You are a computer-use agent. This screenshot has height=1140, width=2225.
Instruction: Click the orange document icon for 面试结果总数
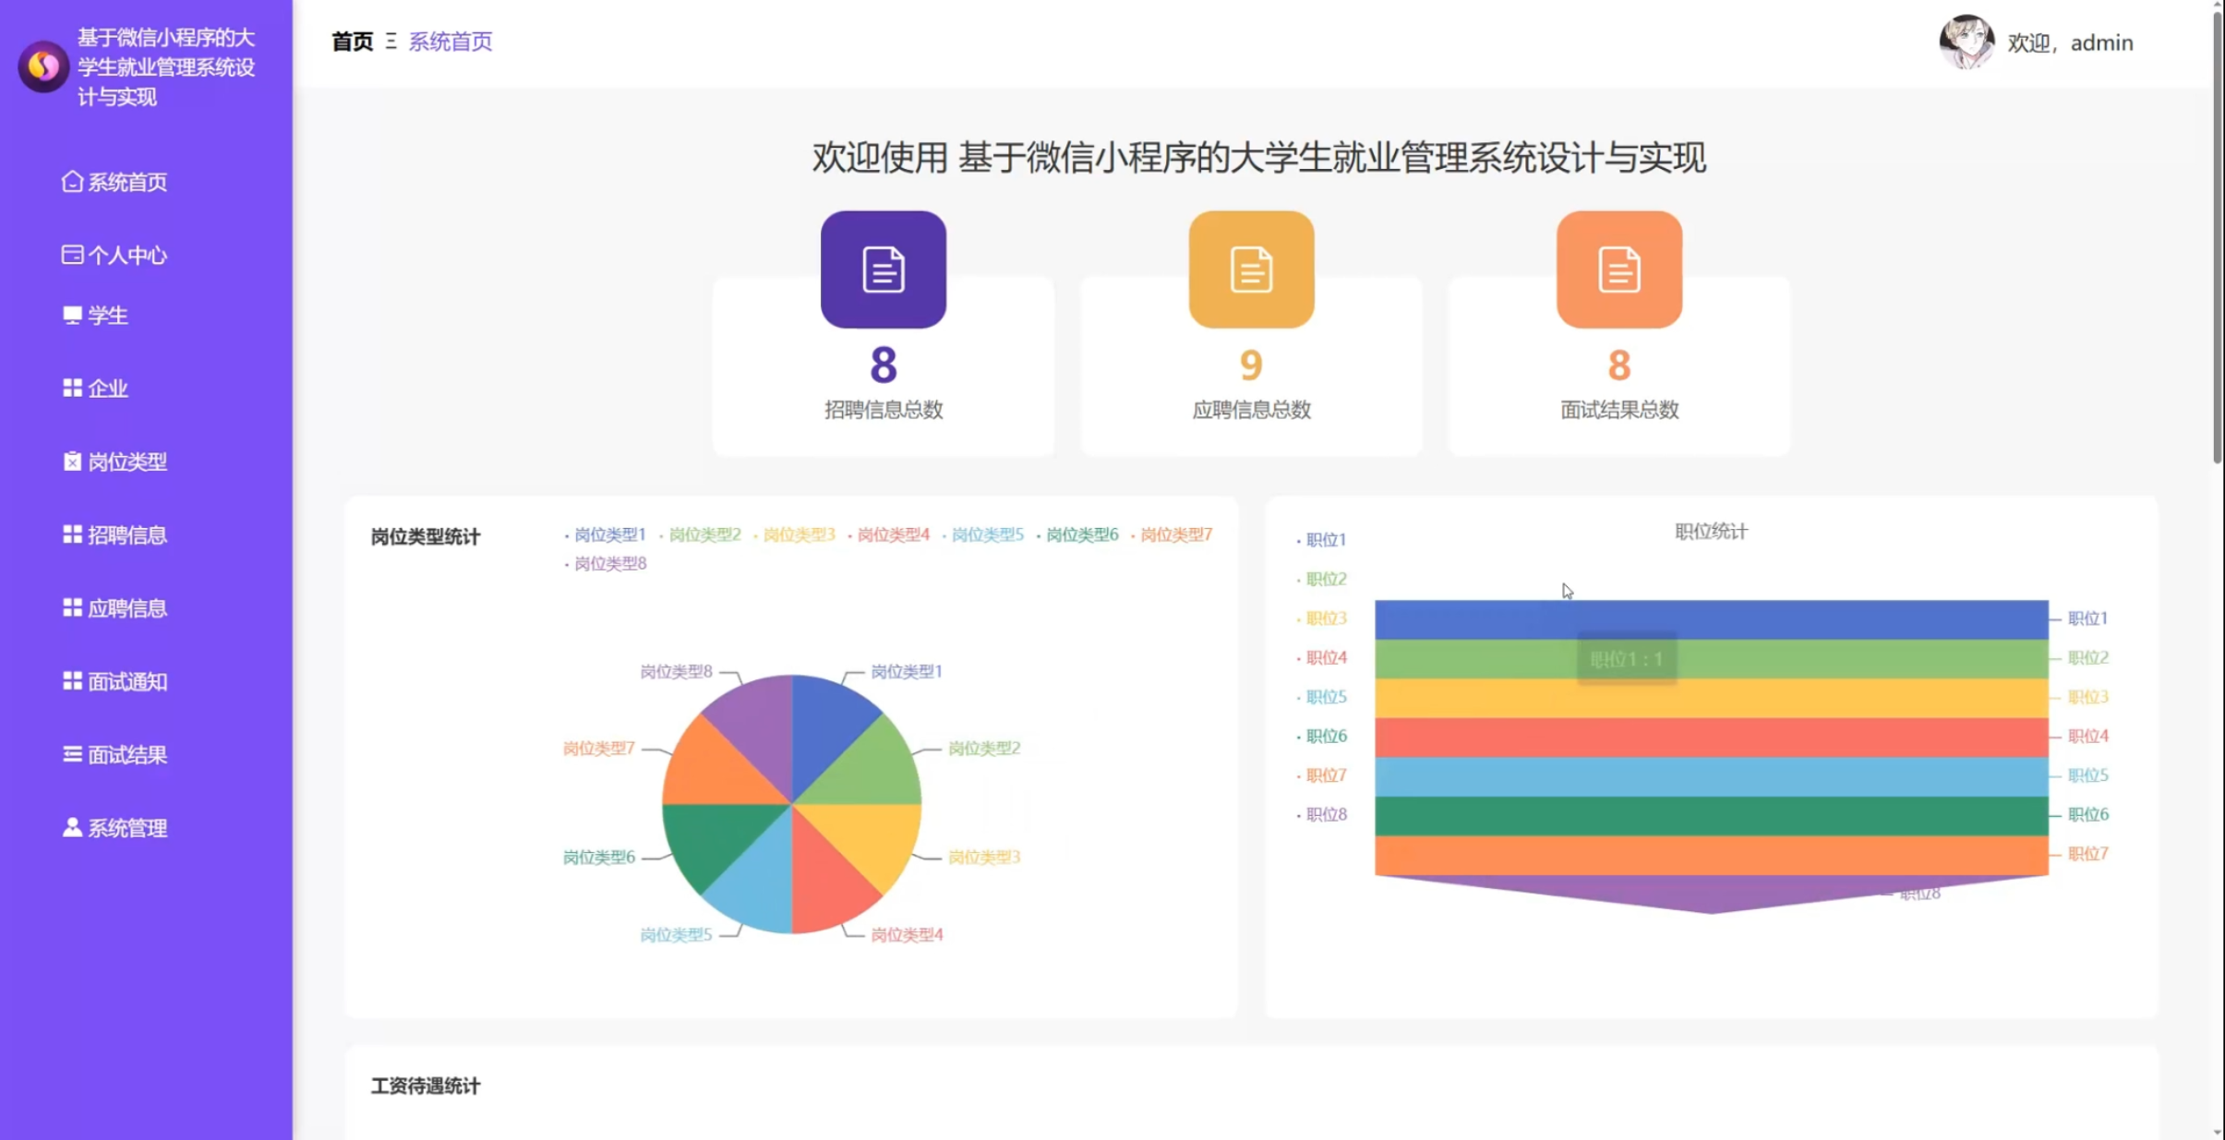1619,270
